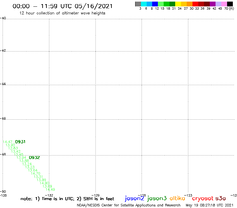Click the 13.23 wave height value
The width and height of the screenshot is (237, 208).
click(30, 167)
